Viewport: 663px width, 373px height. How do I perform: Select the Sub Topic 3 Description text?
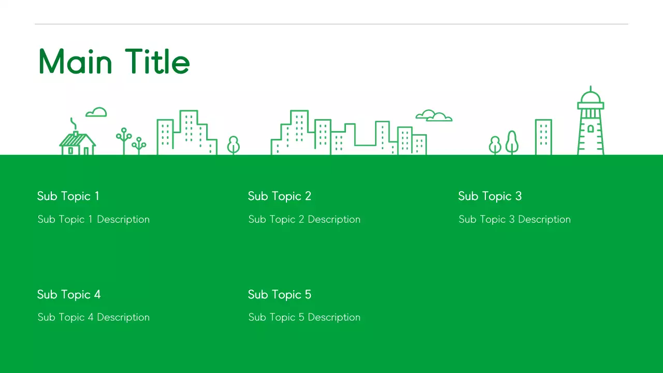click(514, 219)
